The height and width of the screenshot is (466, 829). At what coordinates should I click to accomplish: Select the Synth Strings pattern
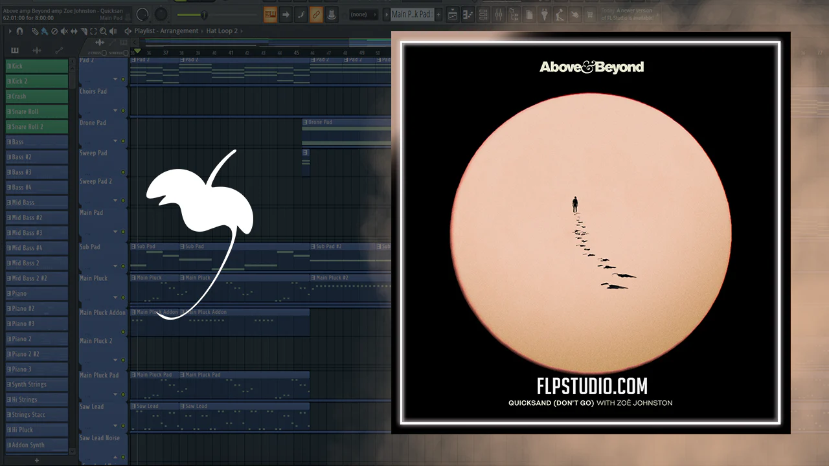(37, 384)
